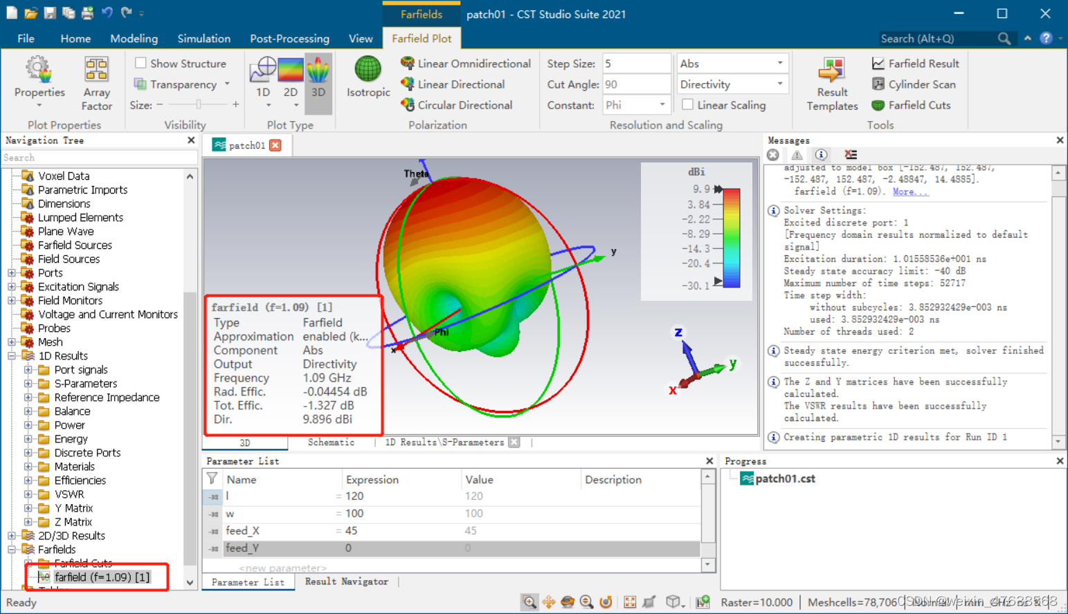Undo last action in quick access toolbar
The image size is (1068, 614).
point(107,12)
